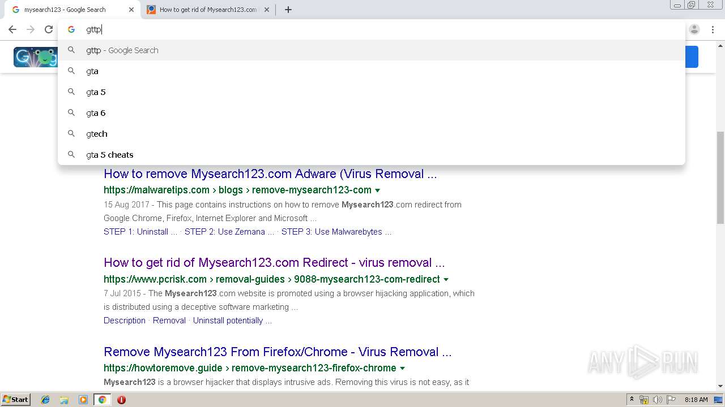725x407 pixels.
Task: Click the blue Google search button
Action: [x=692, y=57]
